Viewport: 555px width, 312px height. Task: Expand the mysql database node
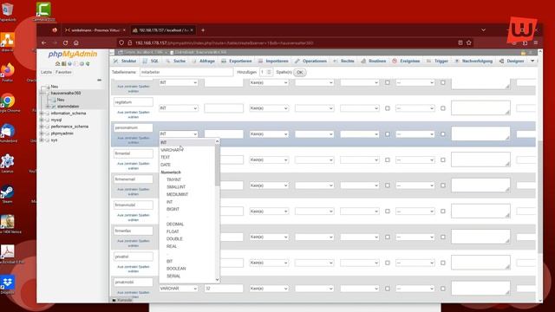[42, 120]
